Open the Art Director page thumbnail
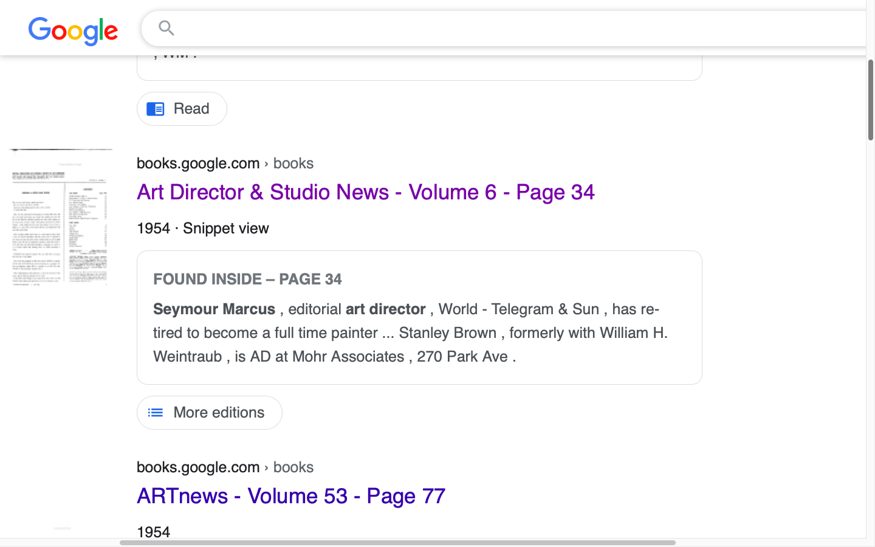The height and width of the screenshot is (547, 875). coord(61,217)
